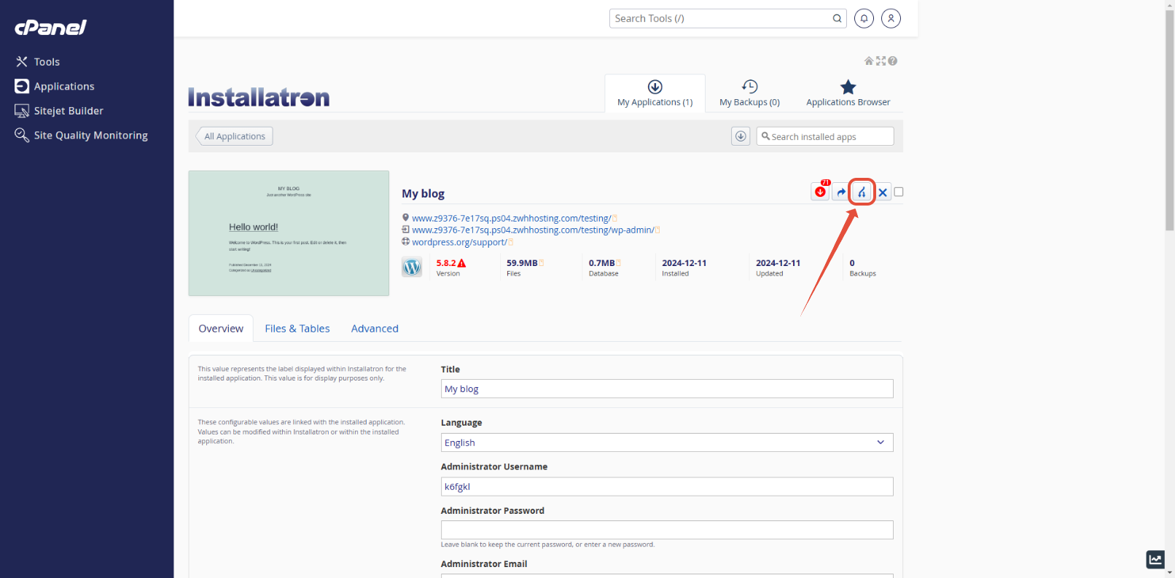
Task: Click the update button with 71 badge
Action: point(821,192)
